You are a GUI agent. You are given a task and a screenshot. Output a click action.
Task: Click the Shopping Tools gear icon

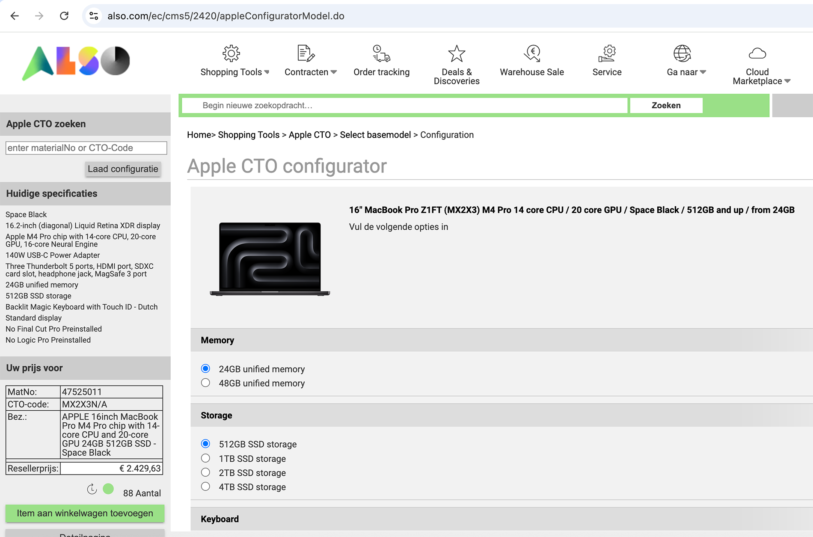(x=231, y=53)
